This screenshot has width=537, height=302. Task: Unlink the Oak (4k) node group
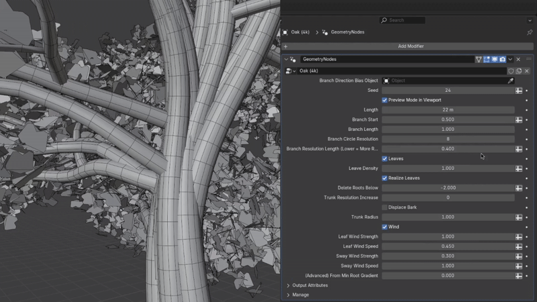(527, 71)
